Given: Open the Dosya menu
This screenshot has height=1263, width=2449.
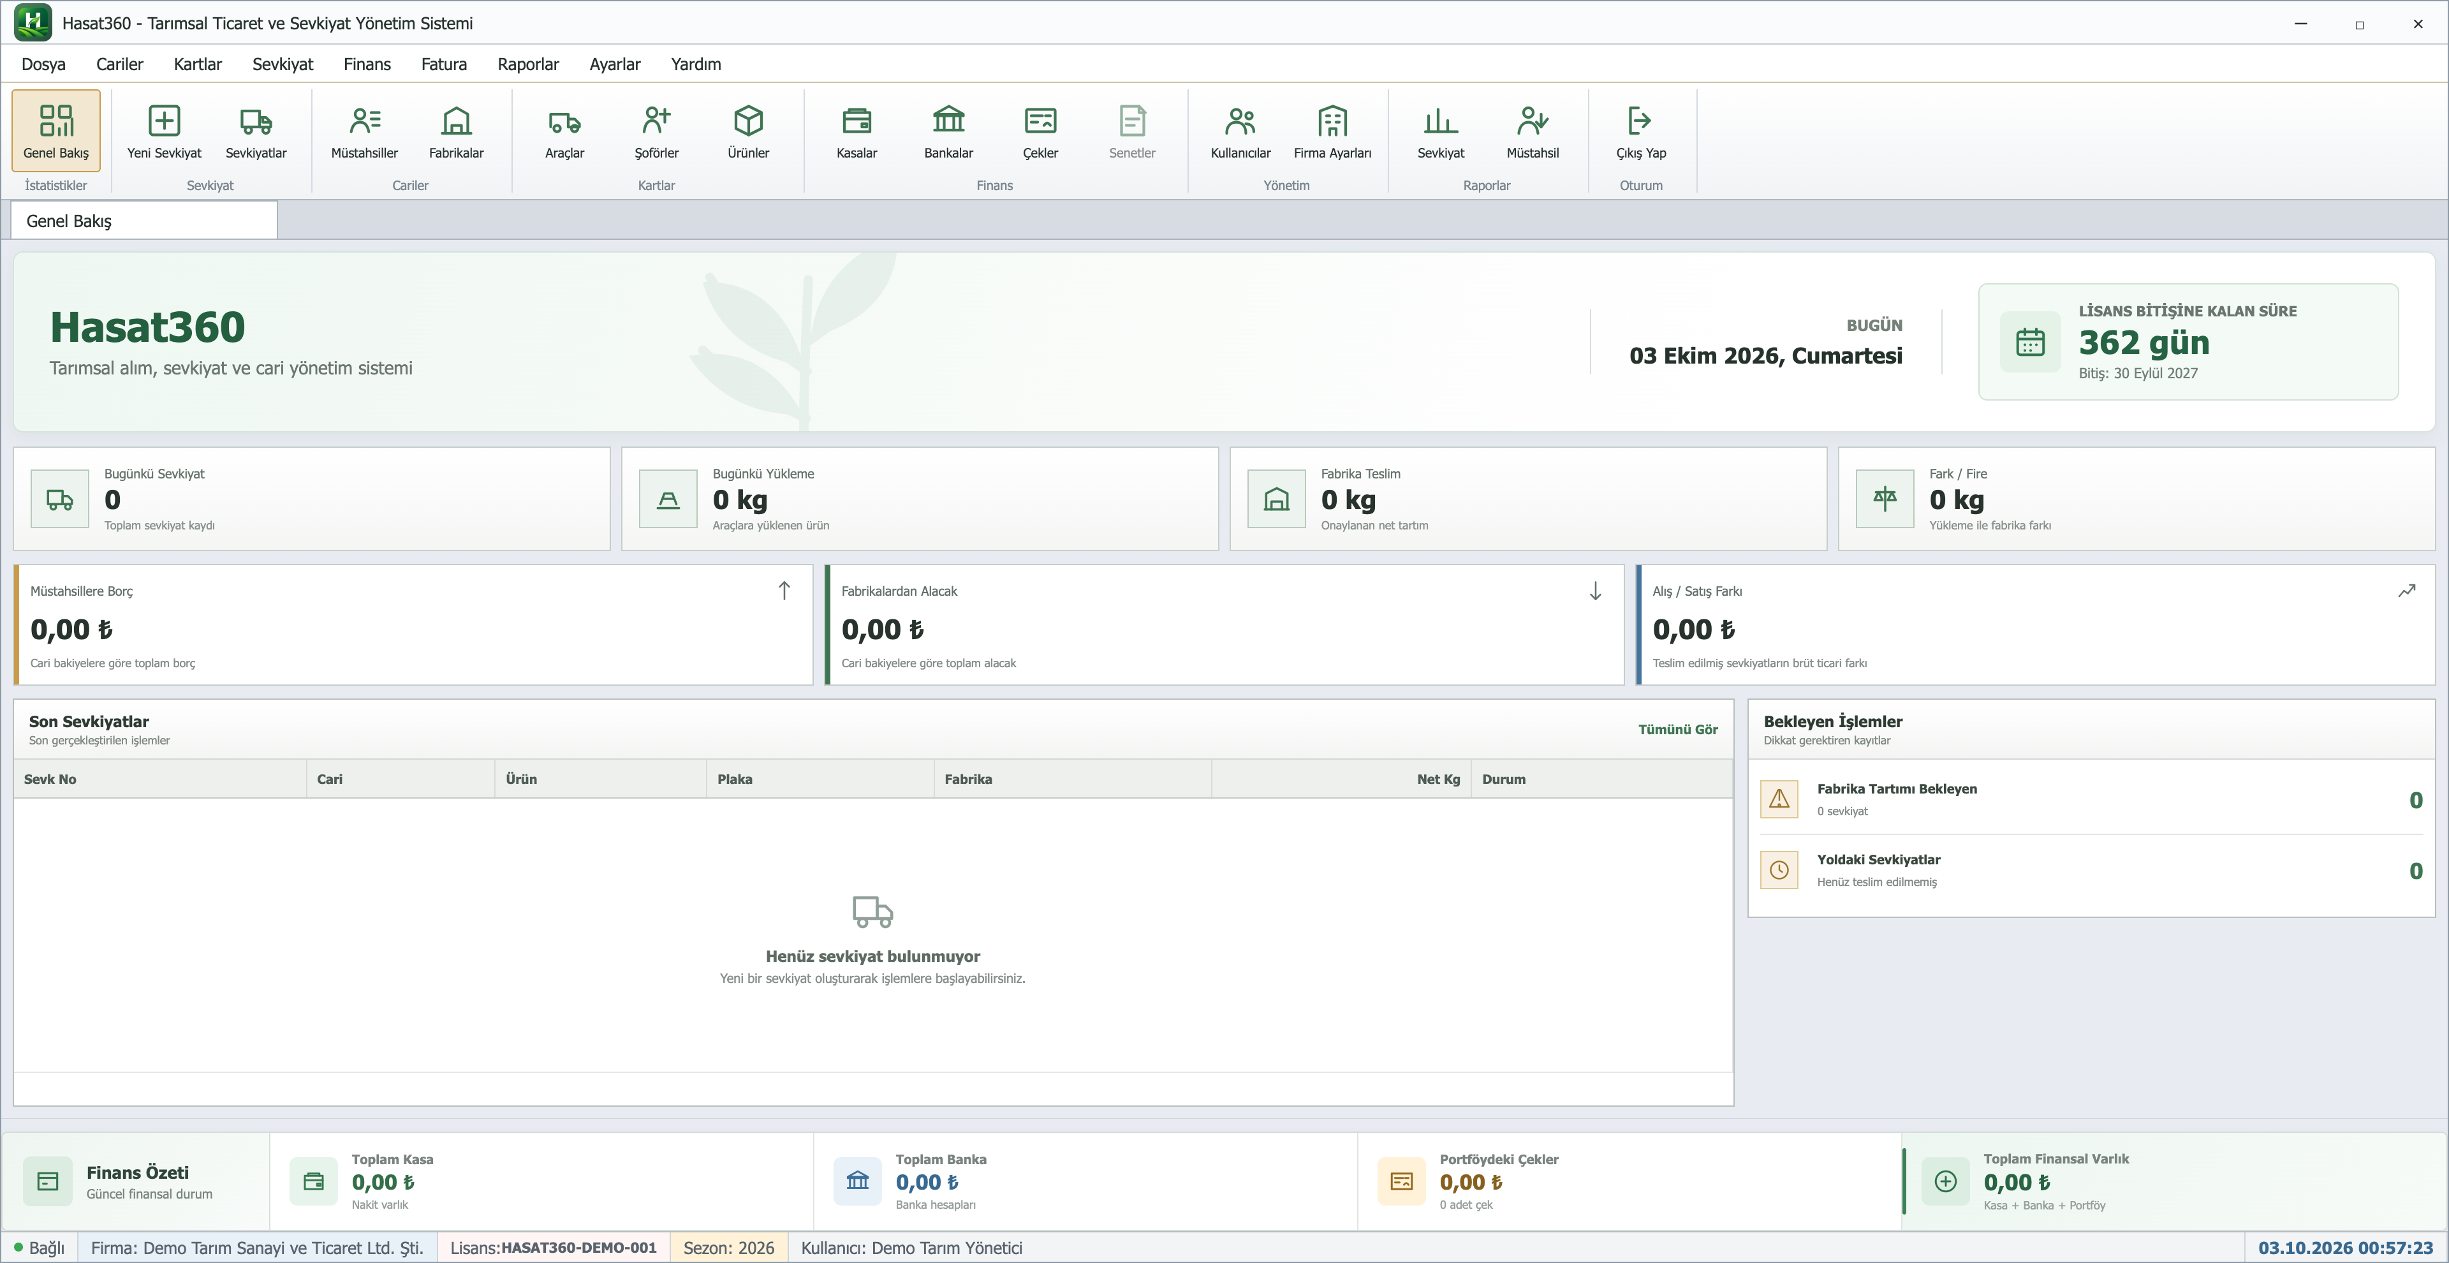Looking at the screenshot, I should (x=44, y=64).
